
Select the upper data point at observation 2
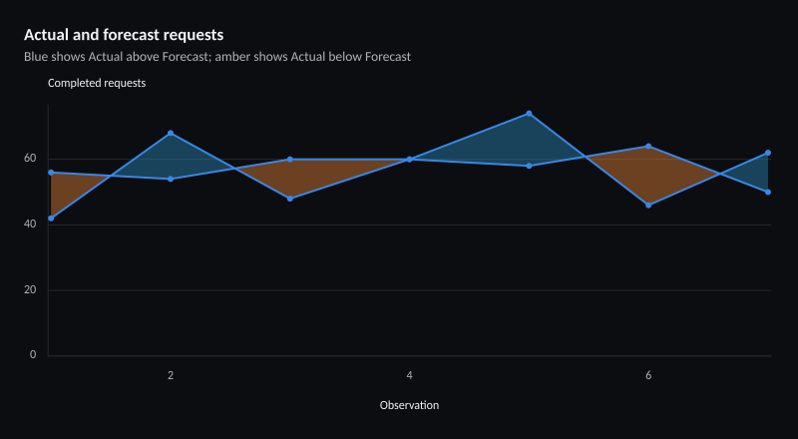click(171, 134)
